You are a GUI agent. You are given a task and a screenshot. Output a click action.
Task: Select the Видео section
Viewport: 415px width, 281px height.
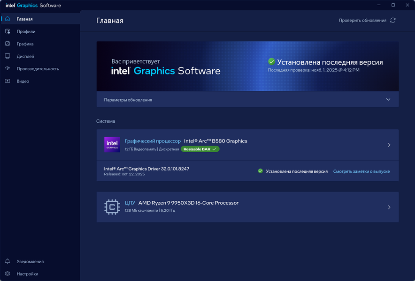(x=40, y=81)
